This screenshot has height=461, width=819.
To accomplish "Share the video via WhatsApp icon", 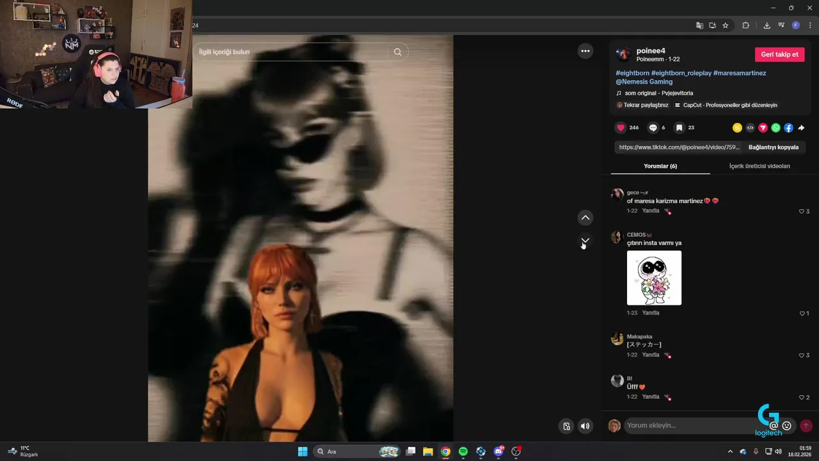I will 775,128.
